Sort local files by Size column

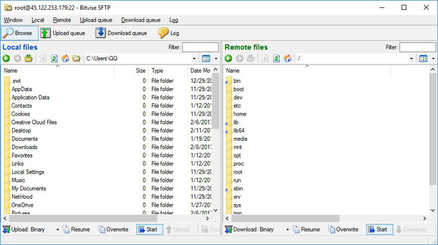131,71
